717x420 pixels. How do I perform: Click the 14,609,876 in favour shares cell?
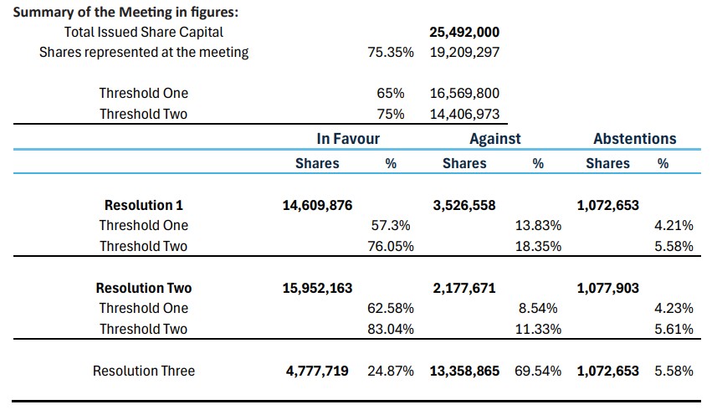(x=318, y=205)
